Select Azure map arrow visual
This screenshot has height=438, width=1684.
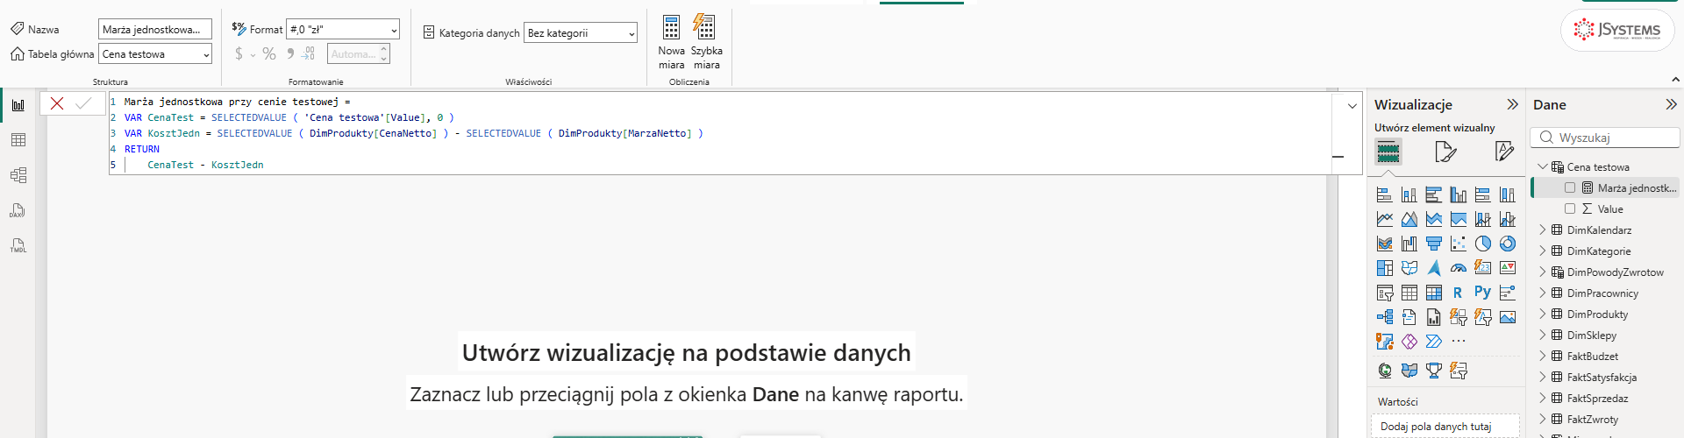click(1434, 268)
